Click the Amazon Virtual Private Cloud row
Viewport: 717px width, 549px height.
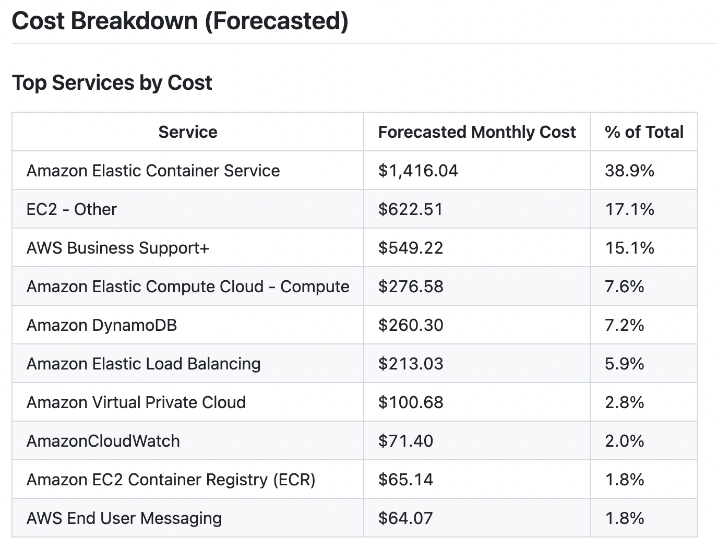[136, 402]
